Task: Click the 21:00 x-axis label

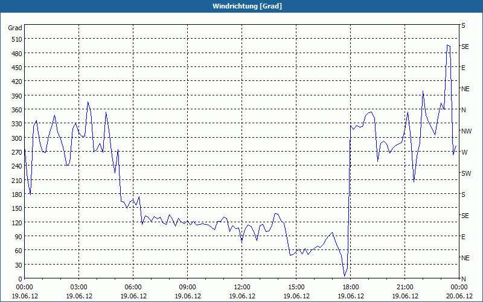Action: (x=405, y=288)
